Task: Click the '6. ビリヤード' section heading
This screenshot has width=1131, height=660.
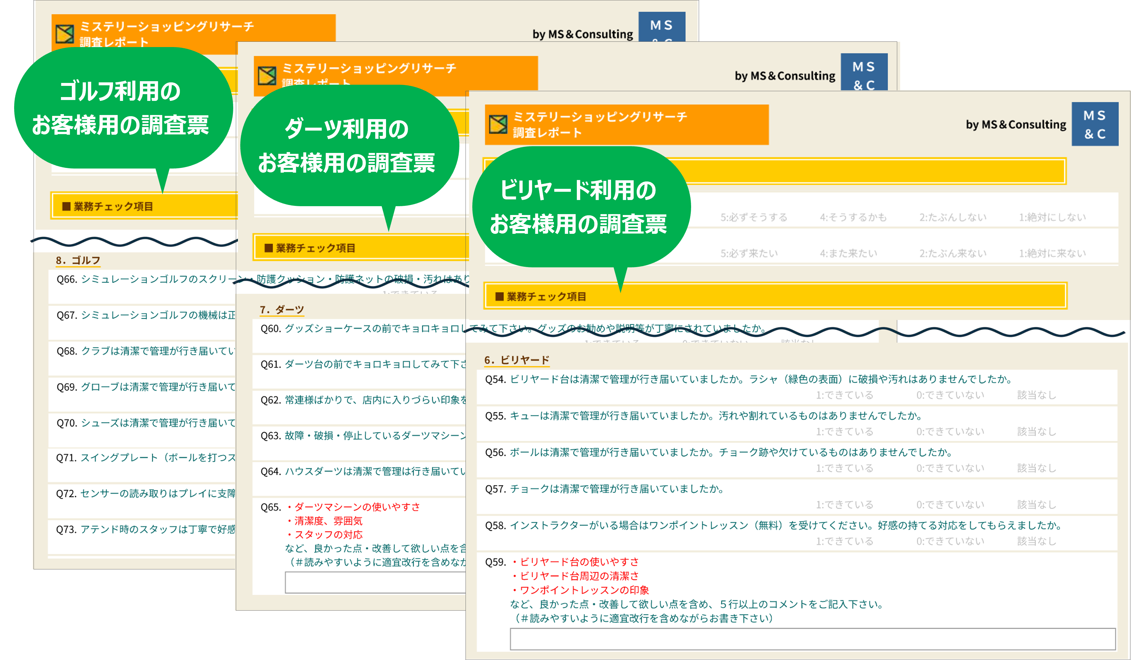Action: 516,360
